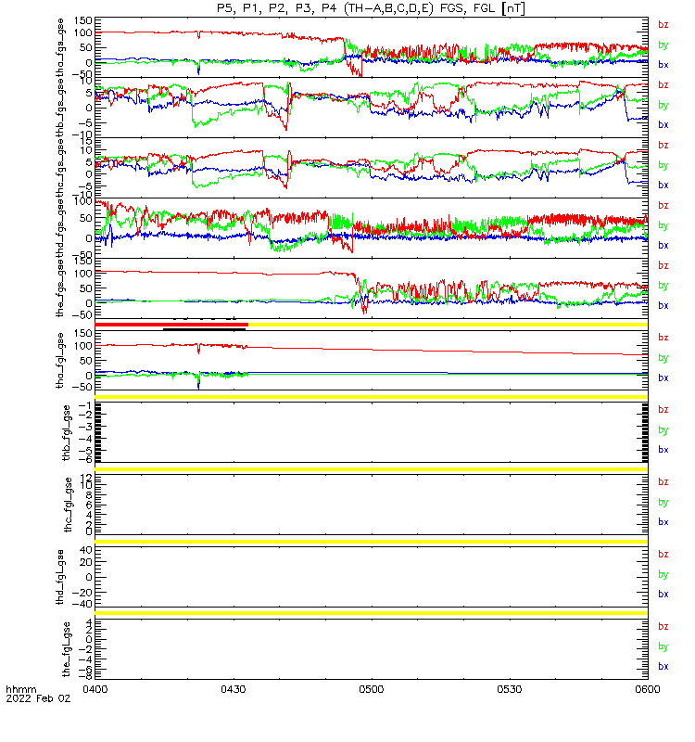The width and height of the screenshot is (695, 742).
Task: Click the bx legend in thc_fgs_gse panel
Action: pos(663,185)
